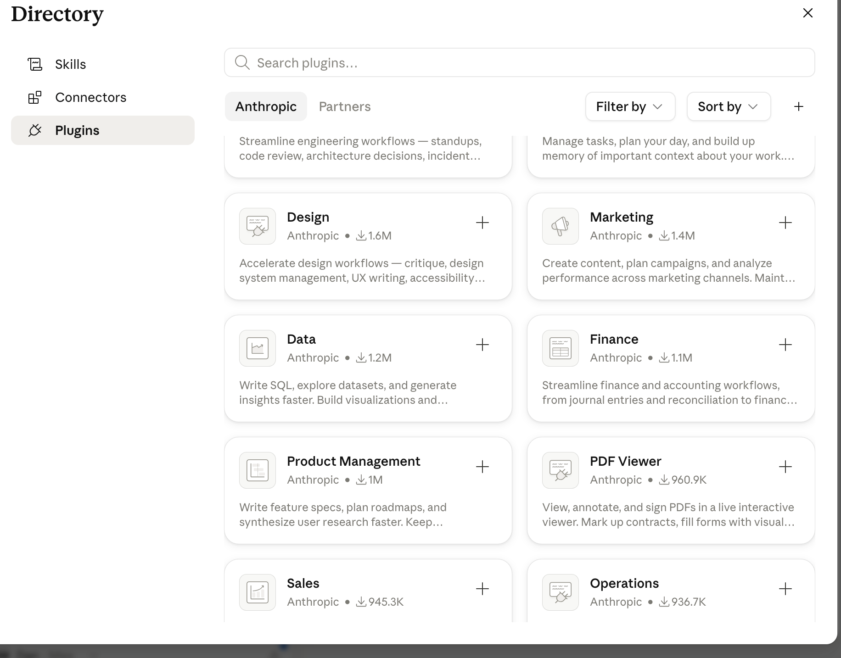Click 'View, annotate, and sign PDFs' description

pyautogui.click(x=668, y=514)
